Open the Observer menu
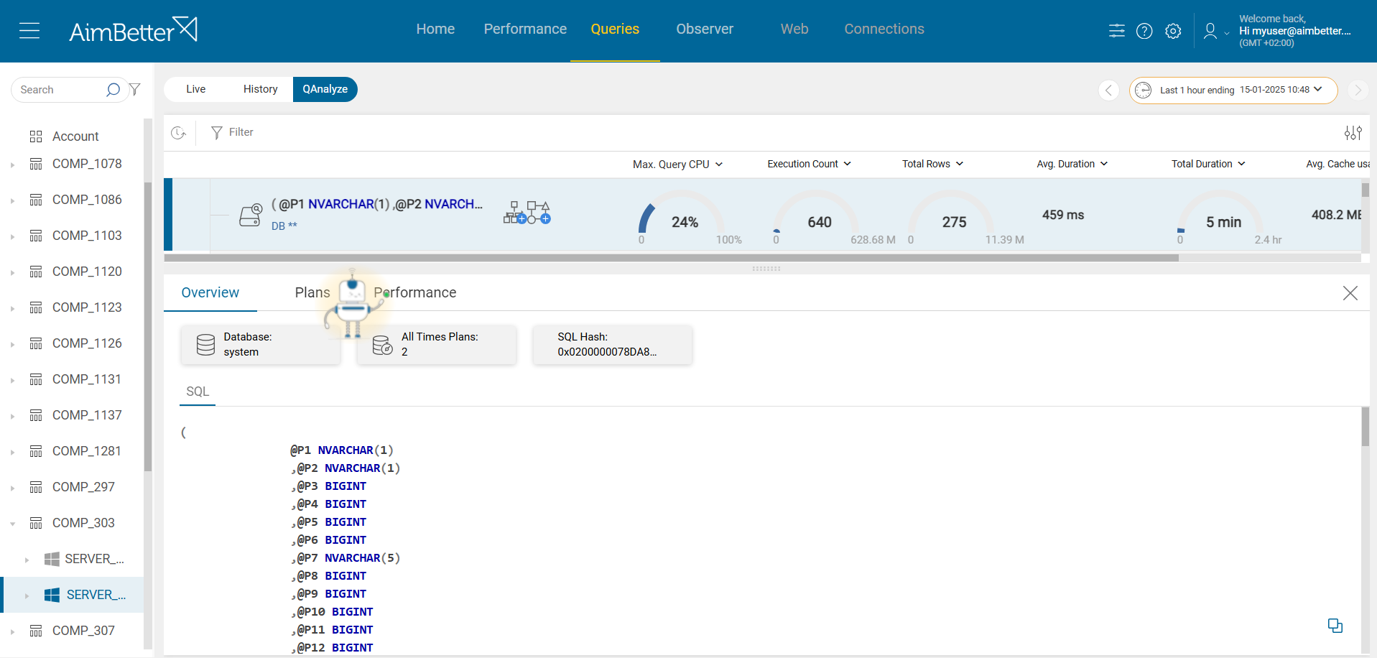Screen dimensions: 1377x658 pos(705,29)
